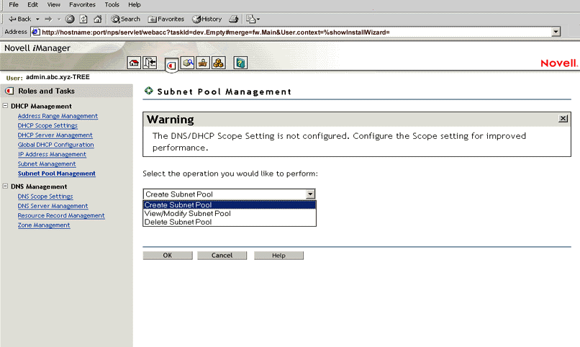
Task: Click inside the address URL field
Action: pyautogui.click(x=296, y=32)
